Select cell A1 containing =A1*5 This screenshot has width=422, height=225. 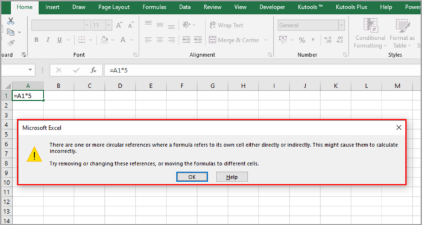[28, 95]
